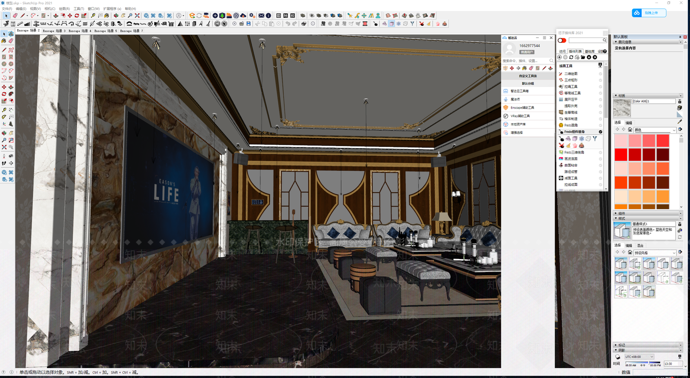Expand the 组件 panel section

point(648,213)
